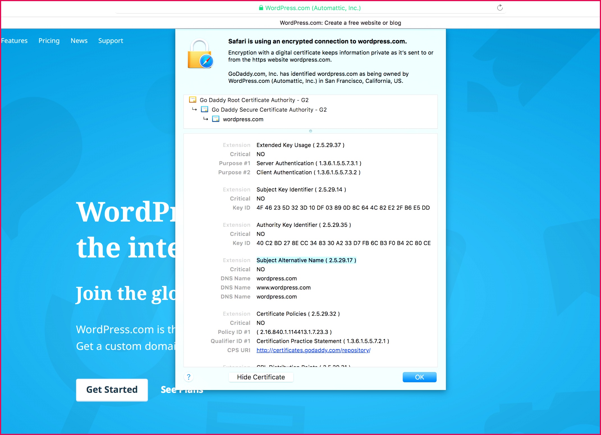
Task: Click the WordPress.com address bar text
Action: tap(313, 8)
